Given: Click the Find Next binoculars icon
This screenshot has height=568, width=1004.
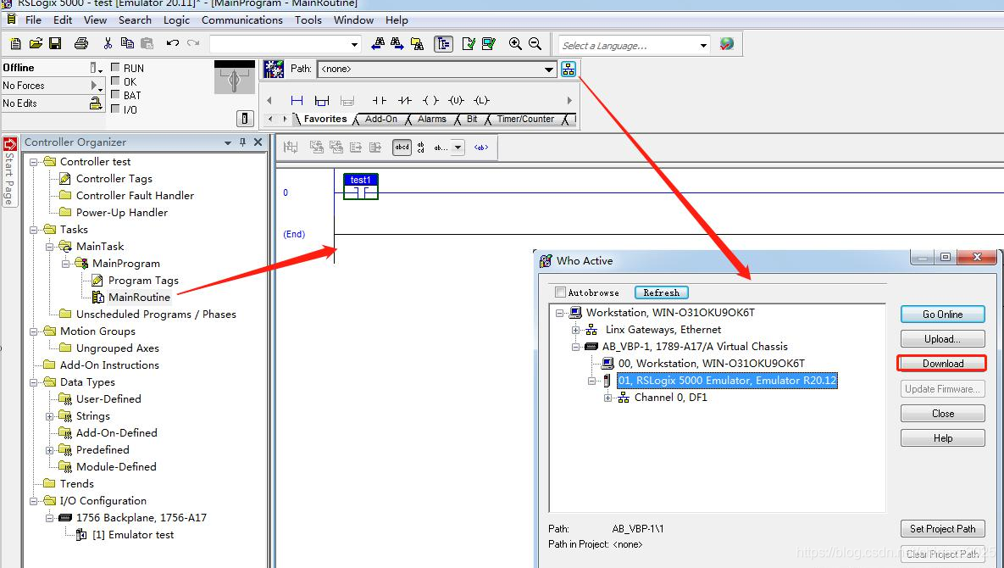Looking at the screenshot, I should tap(397, 43).
